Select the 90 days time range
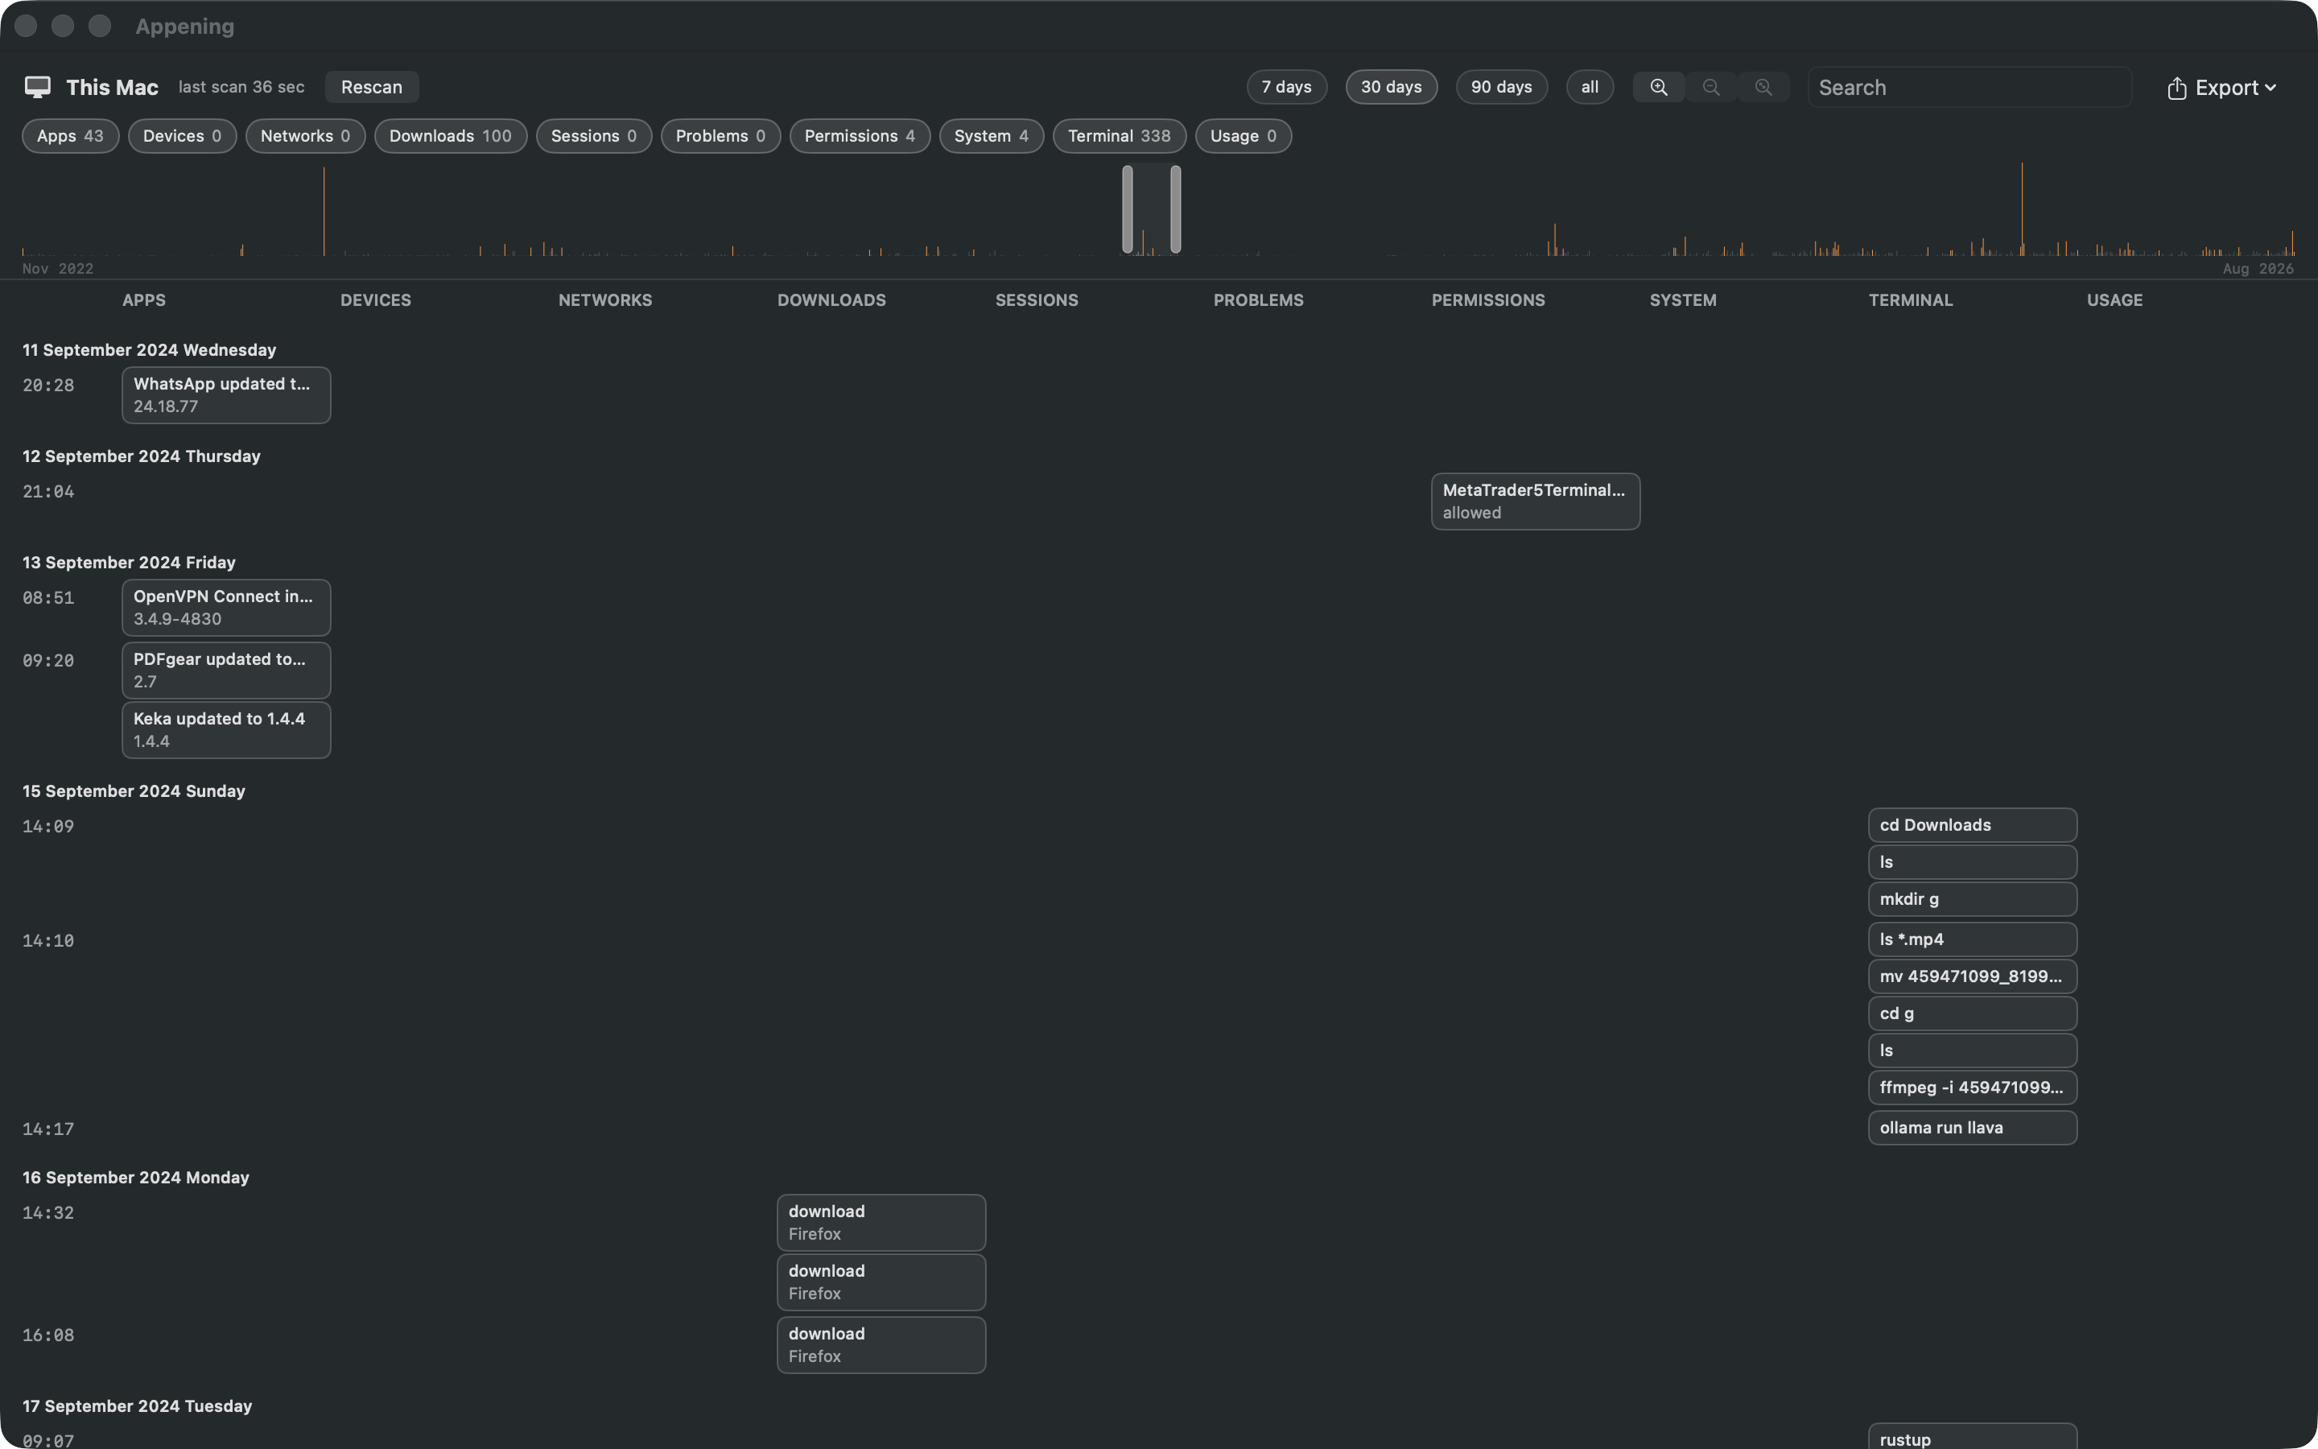This screenshot has height=1449, width=2318. 1501,87
